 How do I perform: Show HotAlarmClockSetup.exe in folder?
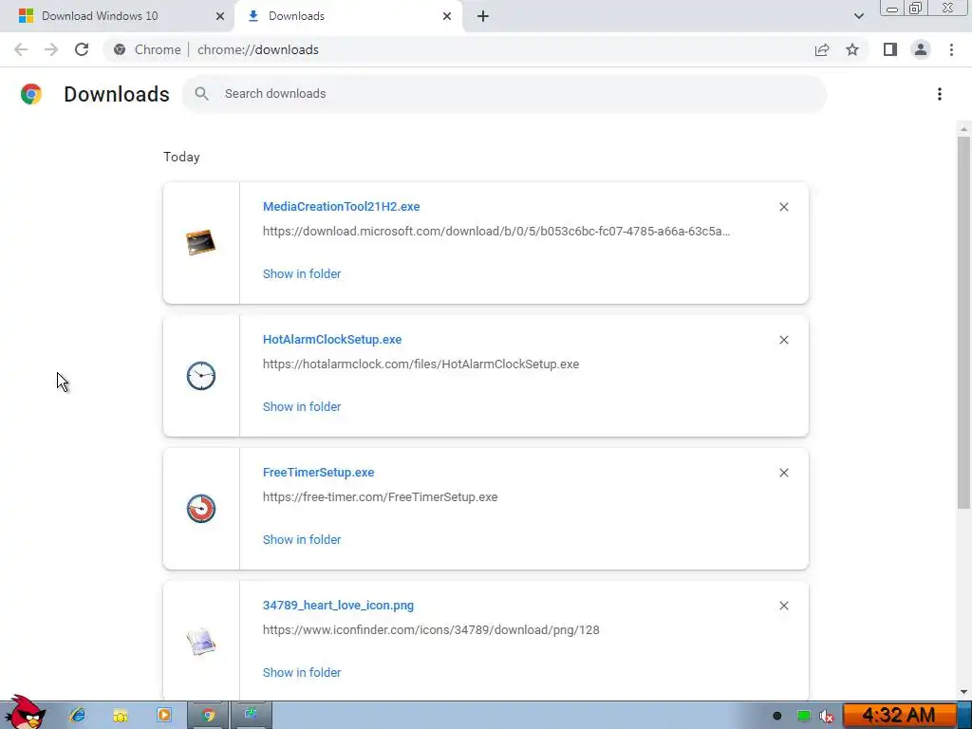(302, 406)
